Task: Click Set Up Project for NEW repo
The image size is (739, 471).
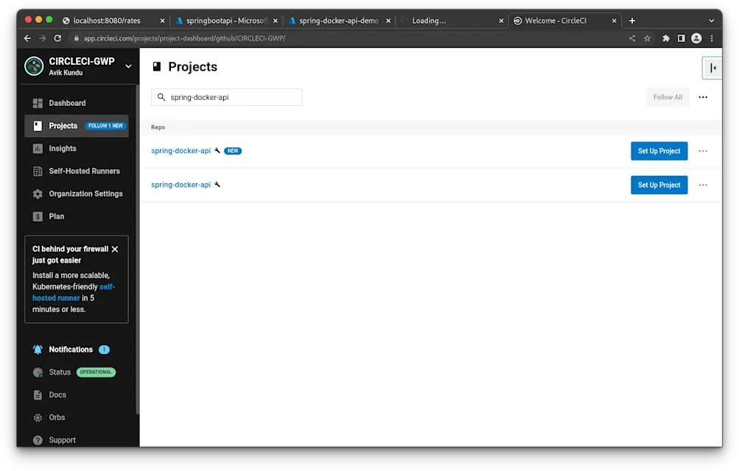Action: click(659, 151)
